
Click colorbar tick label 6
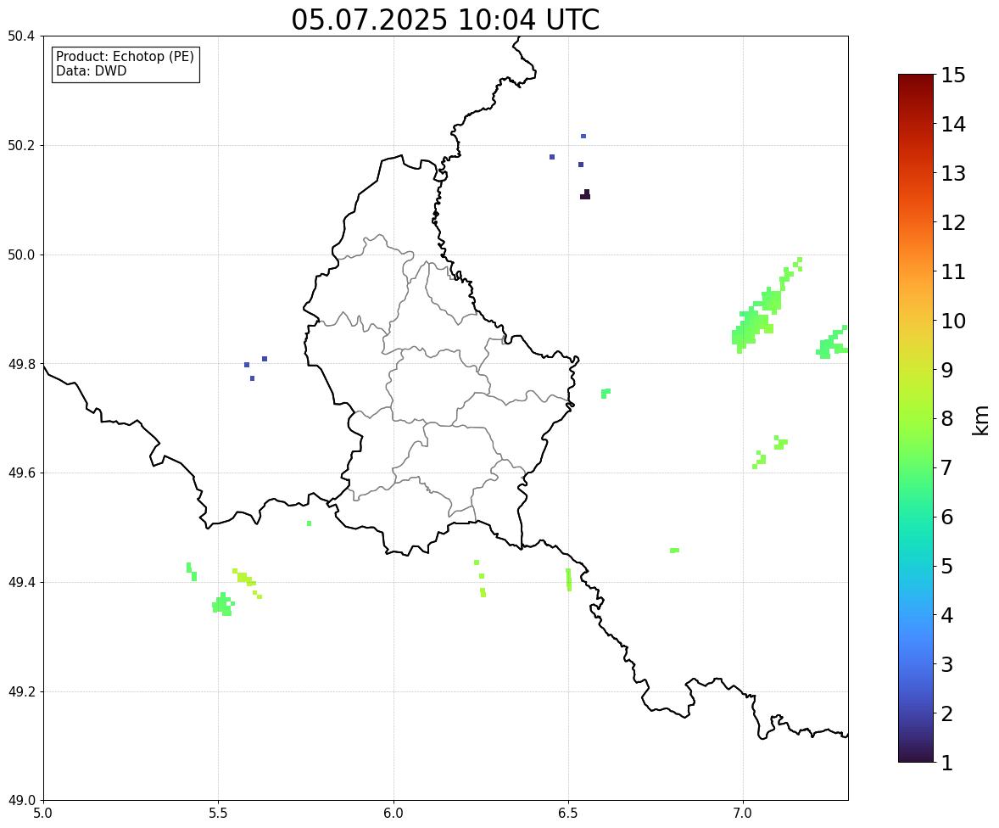point(947,517)
